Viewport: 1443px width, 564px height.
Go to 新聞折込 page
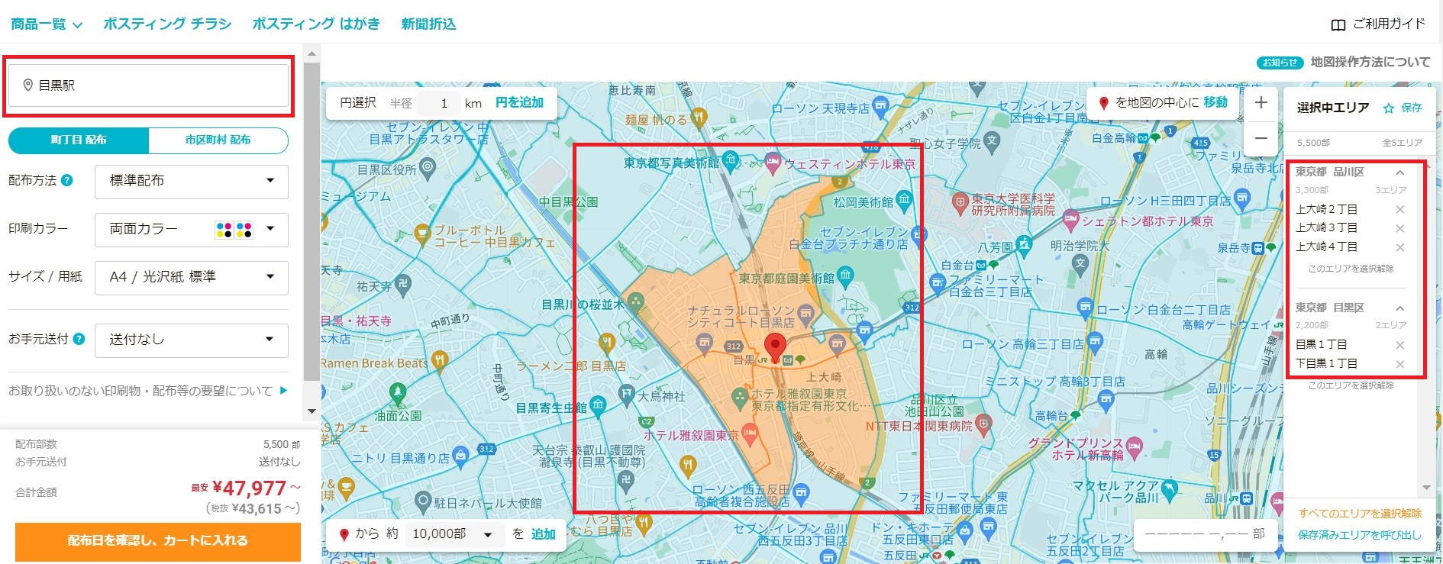[x=428, y=24]
